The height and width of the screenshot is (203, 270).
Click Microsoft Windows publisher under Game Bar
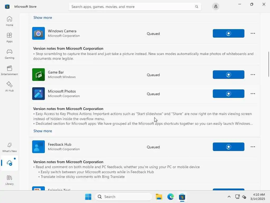(x=62, y=77)
